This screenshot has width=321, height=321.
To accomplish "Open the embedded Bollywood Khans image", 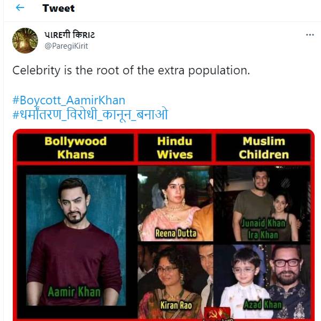I will coord(164,225).
